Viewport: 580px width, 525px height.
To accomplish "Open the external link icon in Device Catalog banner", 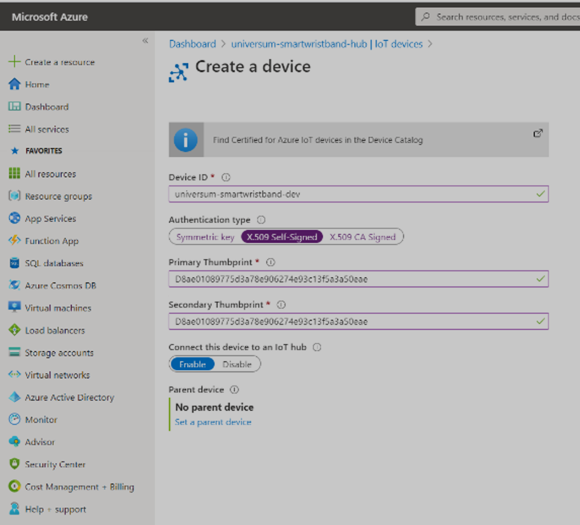I will click(x=538, y=133).
